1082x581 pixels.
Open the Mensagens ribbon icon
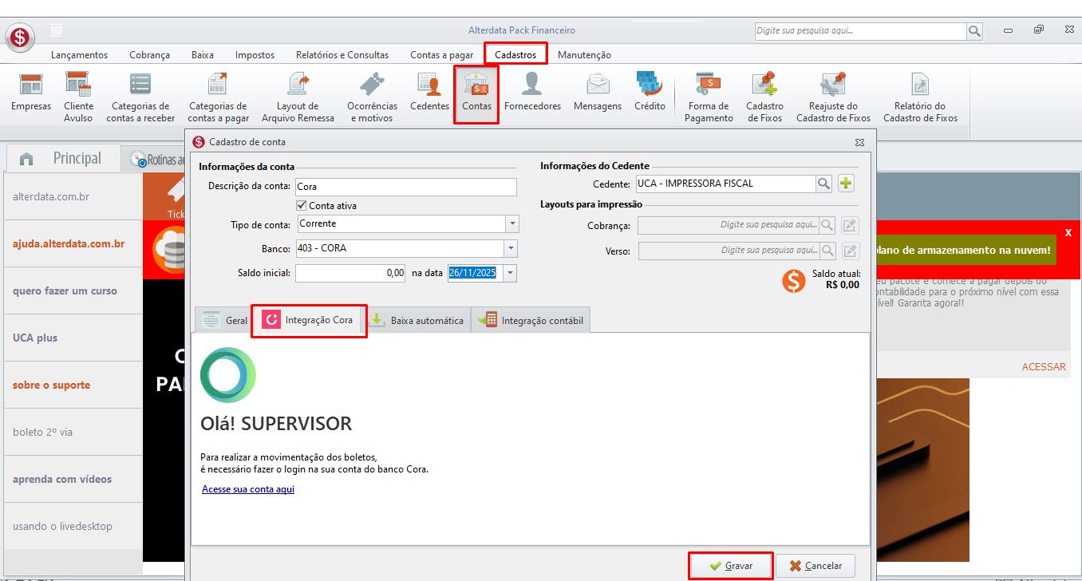598,93
